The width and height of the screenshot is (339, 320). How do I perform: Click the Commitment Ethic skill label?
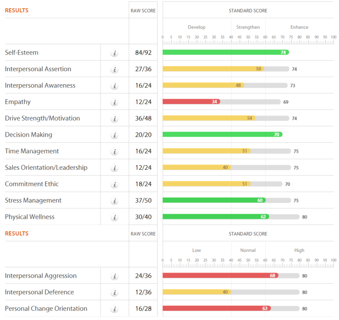(x=32, y=184)
